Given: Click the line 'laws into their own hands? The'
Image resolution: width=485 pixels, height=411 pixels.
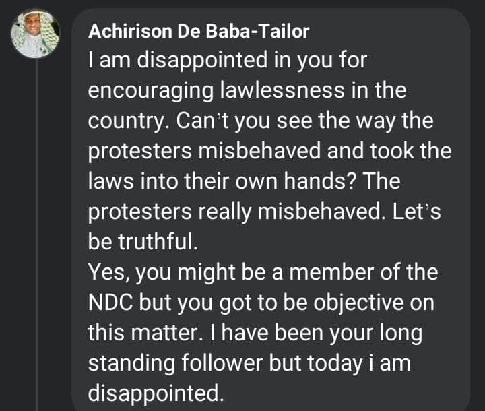Looking at the screenshot, I should pyautogui.click(x=244, y=181).
